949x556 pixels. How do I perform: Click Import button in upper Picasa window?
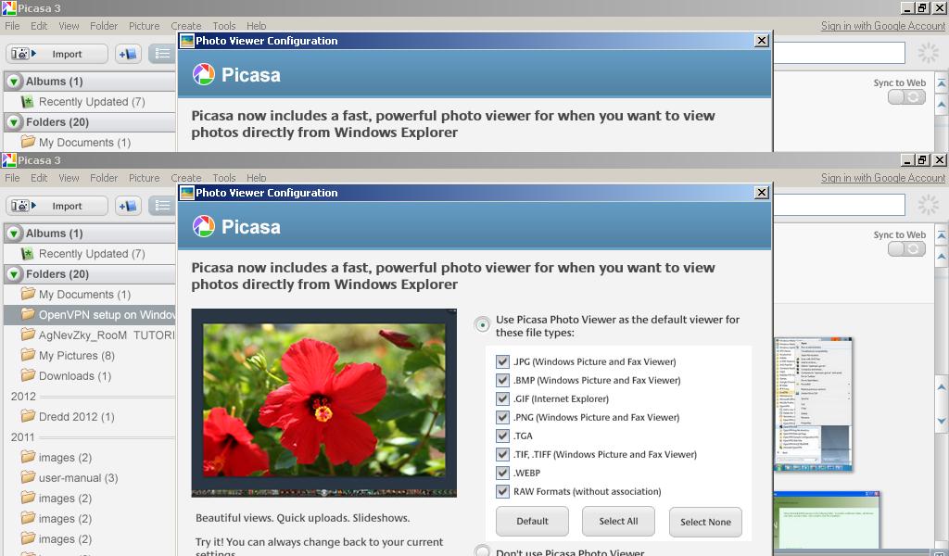click(57, 54)
